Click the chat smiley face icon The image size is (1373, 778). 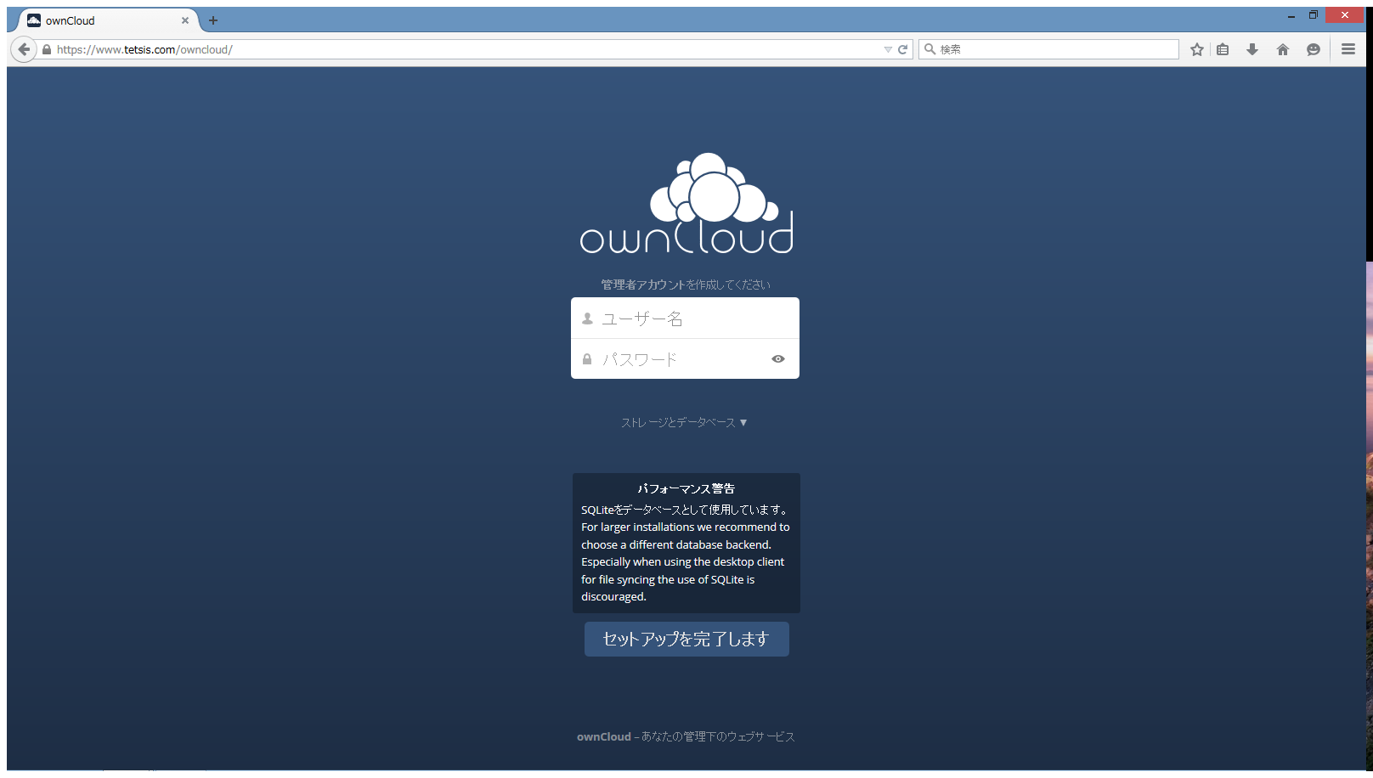tap(1314, 49)
